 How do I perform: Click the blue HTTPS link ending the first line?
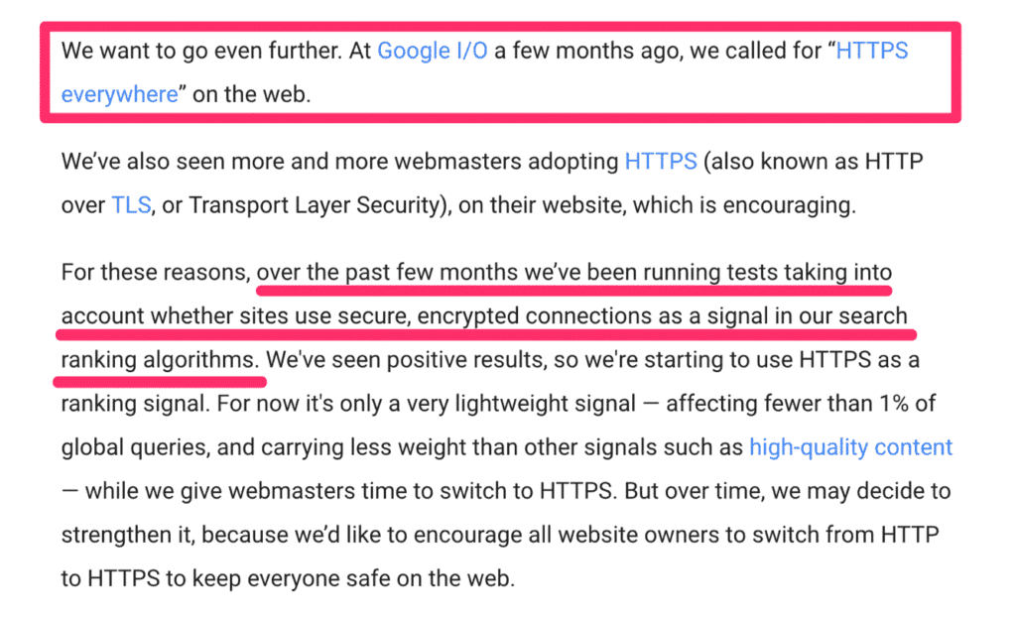pos(871,51)
